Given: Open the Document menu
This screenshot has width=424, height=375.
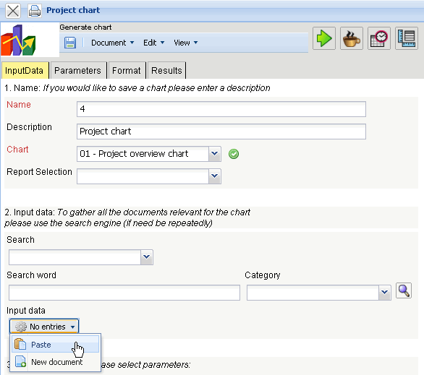Looking at the screenshot, I should [112, 43].
